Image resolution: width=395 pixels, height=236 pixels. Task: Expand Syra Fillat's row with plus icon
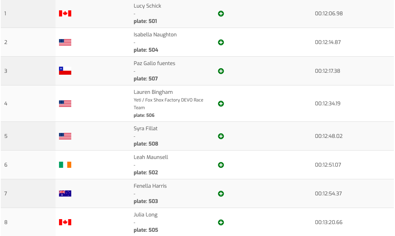(221, 136)
